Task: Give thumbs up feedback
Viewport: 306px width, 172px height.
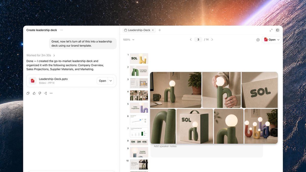Action: click(x=34, y=93)
